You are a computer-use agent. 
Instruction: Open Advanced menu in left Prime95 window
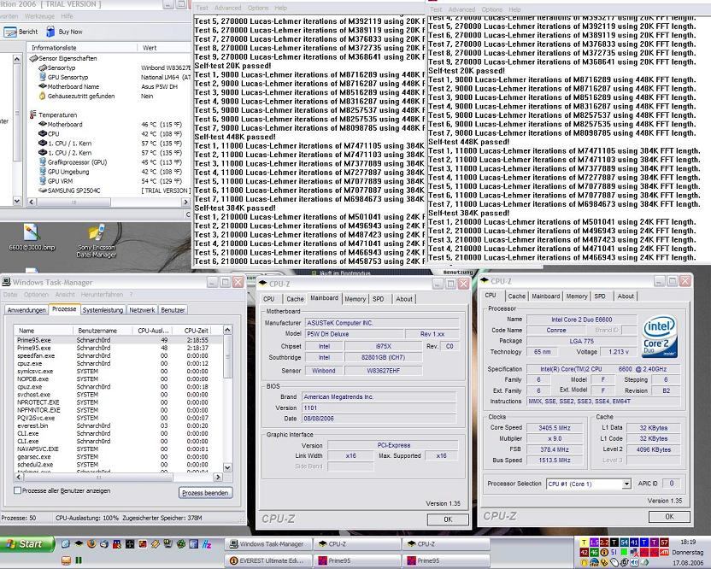click(227, 8)
